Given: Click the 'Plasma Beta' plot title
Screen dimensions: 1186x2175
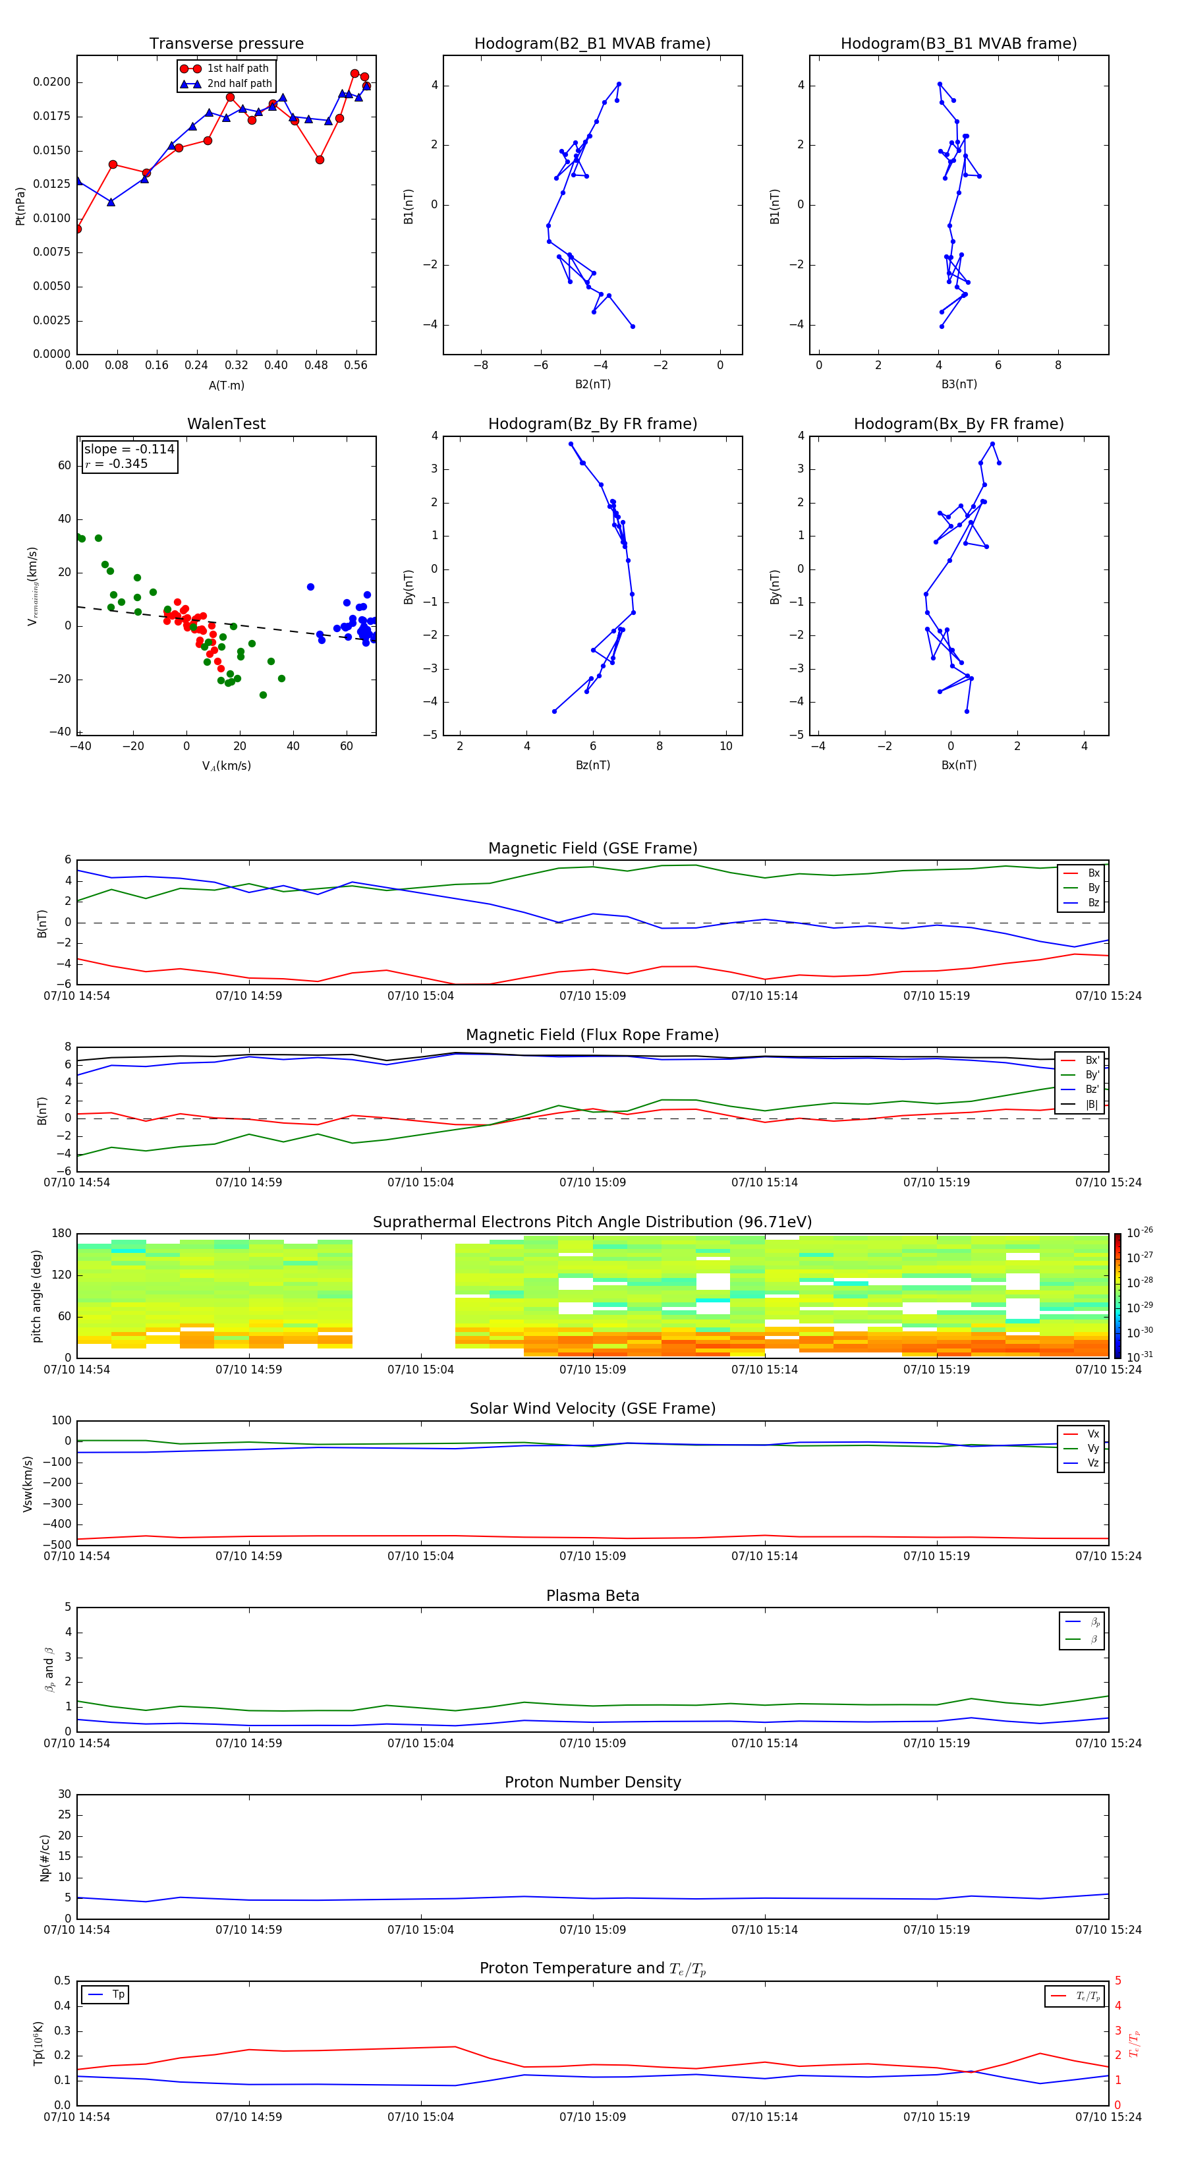Looking at the screenshot, I should [592, 1596].
